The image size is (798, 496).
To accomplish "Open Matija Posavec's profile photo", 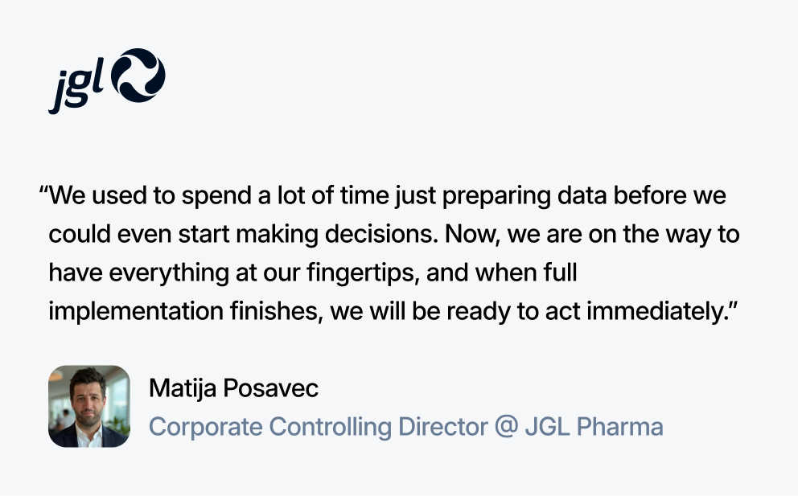I will click(89, 407).
